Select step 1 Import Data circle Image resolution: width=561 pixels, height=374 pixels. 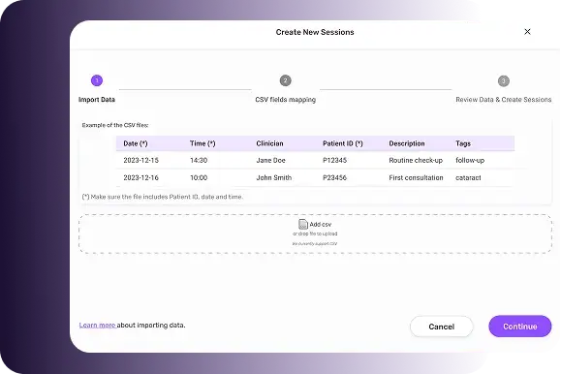click(97, 80)
